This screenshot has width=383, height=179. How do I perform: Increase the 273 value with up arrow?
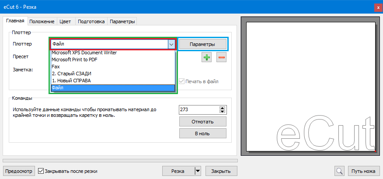pyautogui.click(x=222, y=108)
